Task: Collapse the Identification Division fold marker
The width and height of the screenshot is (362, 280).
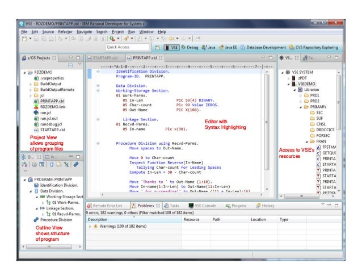Action: 98,72
